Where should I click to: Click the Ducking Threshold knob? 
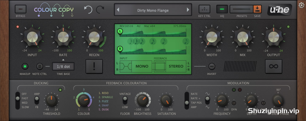pyautogui.click(x=52, y=100)
